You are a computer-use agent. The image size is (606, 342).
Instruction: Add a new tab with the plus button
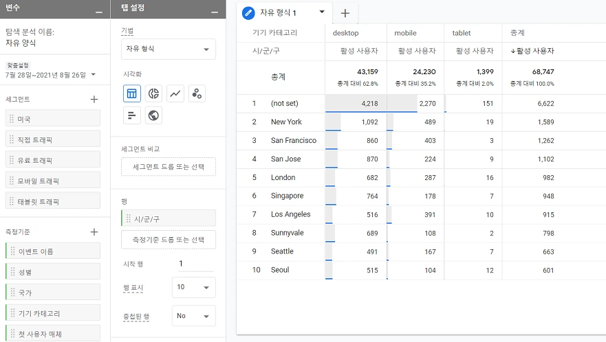[x=345, y=13]
